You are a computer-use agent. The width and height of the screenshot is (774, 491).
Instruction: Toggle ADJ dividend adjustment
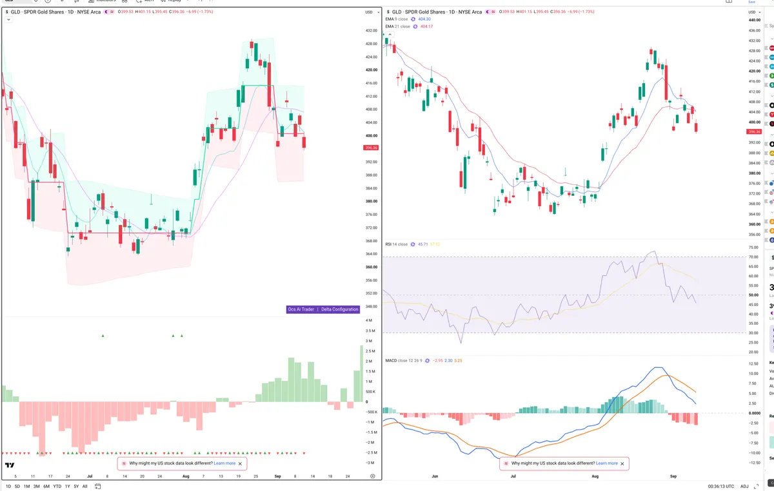(744, 486)
